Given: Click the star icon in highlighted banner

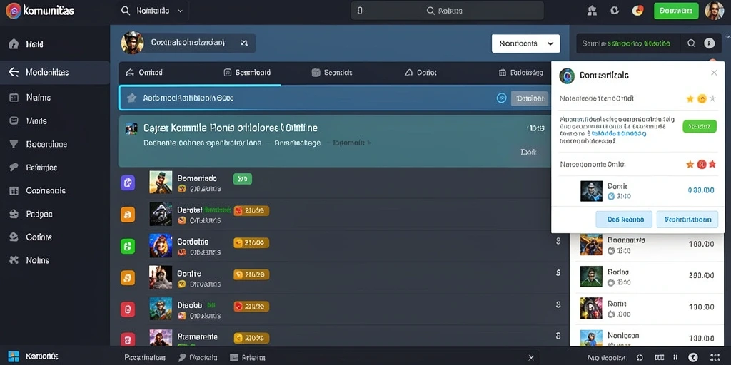Looking at the screenshot, I should point(132,98).
